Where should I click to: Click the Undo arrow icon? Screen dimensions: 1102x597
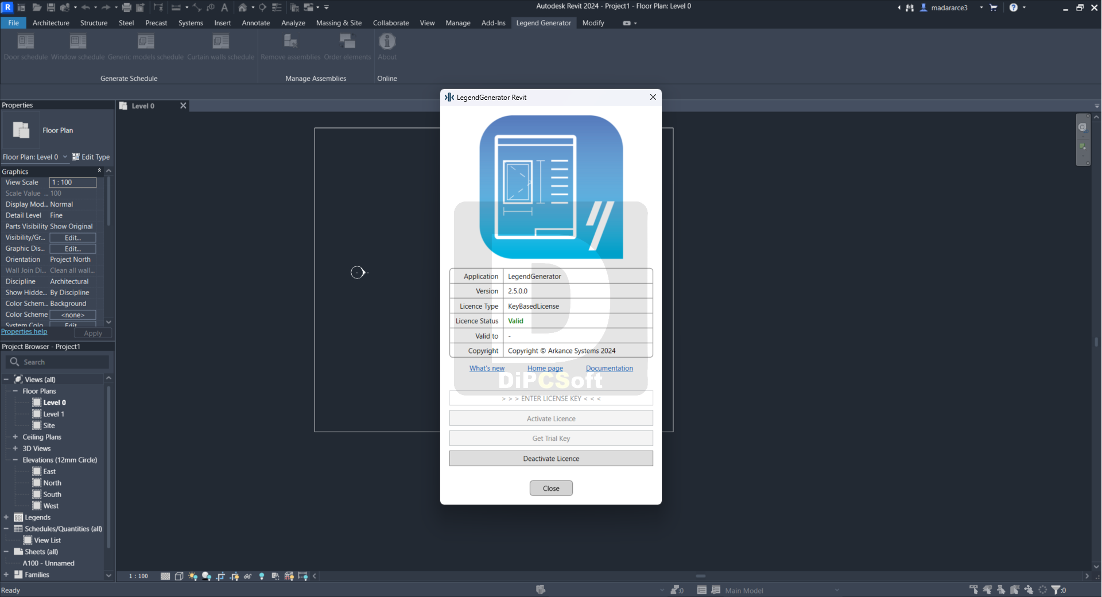pyautogui.click(x=86, y=7)
